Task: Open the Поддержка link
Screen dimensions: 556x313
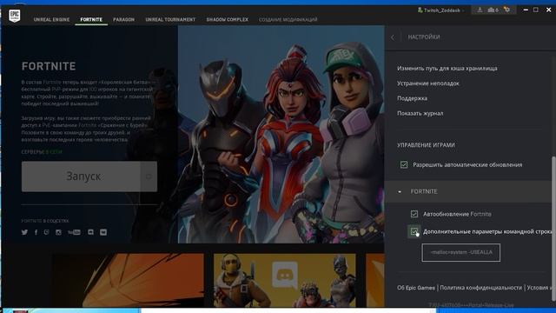Action: [x=412, y=98]
